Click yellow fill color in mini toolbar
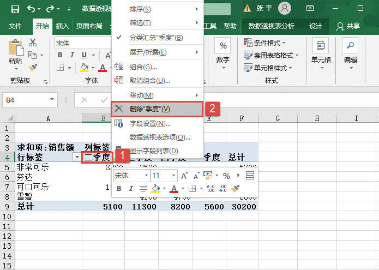This screenshot has width=379, height=270. [155, 189]
